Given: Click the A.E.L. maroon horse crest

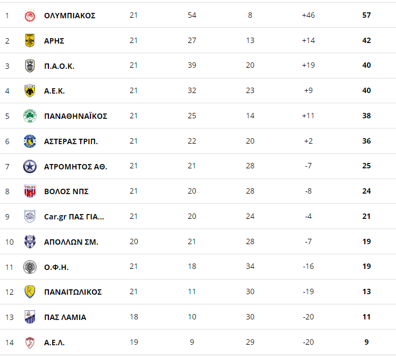Looking at the screenshot, I should tap(30, 343).
